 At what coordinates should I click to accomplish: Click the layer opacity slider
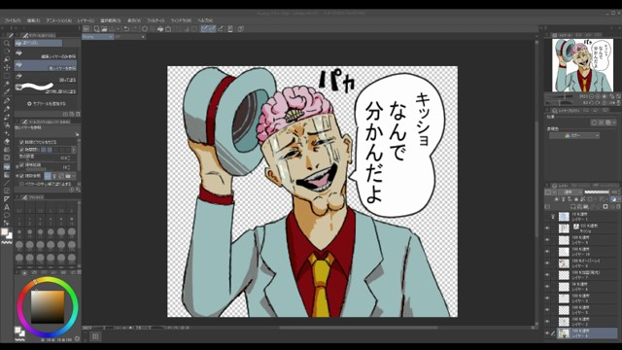pos(598,192)
